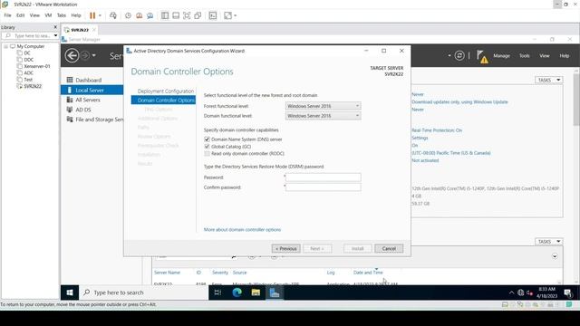Image resolution: width=580 pixels, height=326 pixels.
Task: Open the Action Center notification icon
Action: pos(568,292)
